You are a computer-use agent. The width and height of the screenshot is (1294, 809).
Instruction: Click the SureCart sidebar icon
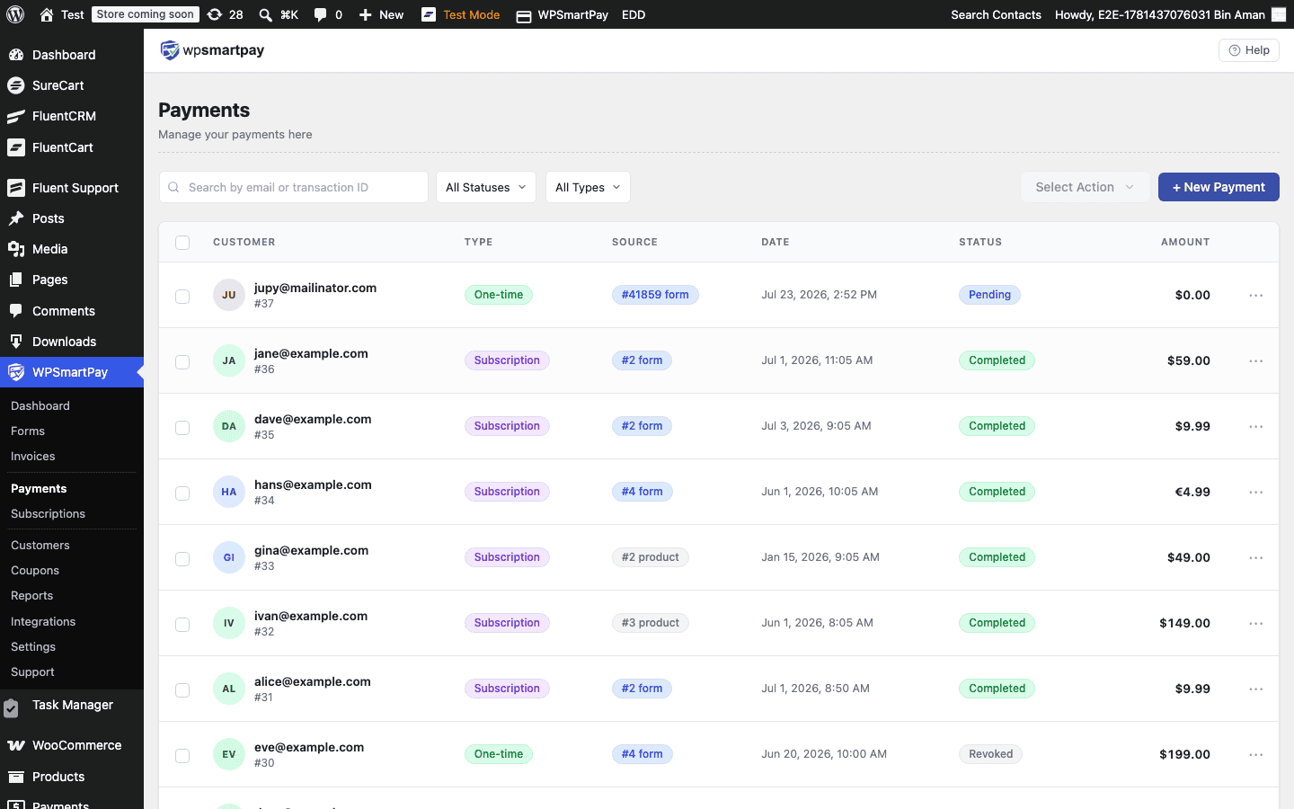point(15,85)
